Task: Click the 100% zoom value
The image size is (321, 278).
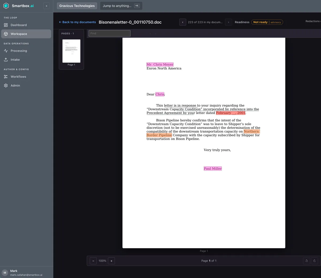Action: 102,261
